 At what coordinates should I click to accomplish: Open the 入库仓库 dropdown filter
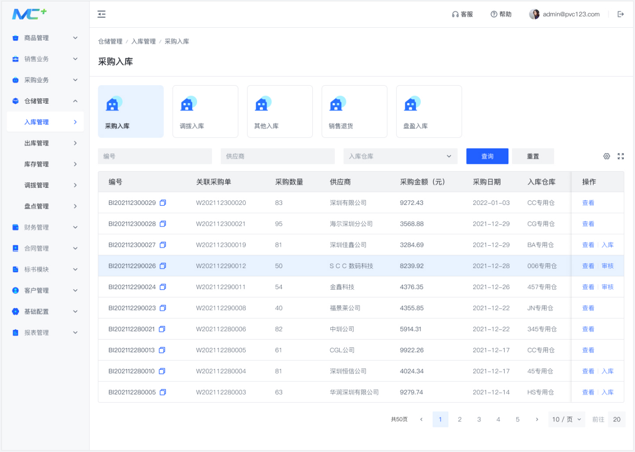(400, 156)
